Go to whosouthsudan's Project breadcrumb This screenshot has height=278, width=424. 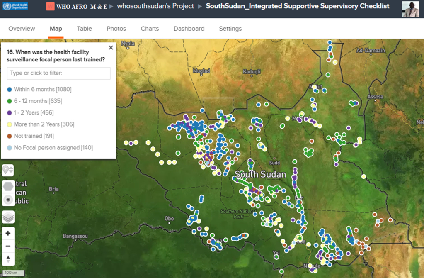click(155, 6)
